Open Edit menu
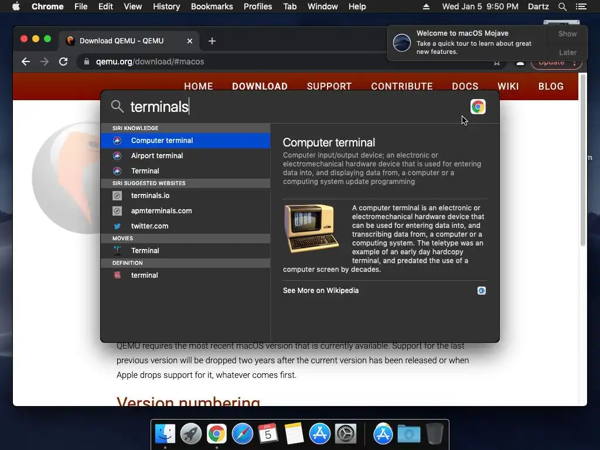Image resolution: width=600 pixels, height=450 pixels. [x=105, y=6]
